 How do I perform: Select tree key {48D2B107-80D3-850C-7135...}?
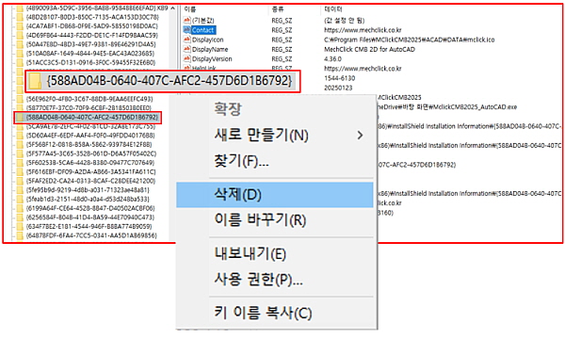click(x=92, y=17)
